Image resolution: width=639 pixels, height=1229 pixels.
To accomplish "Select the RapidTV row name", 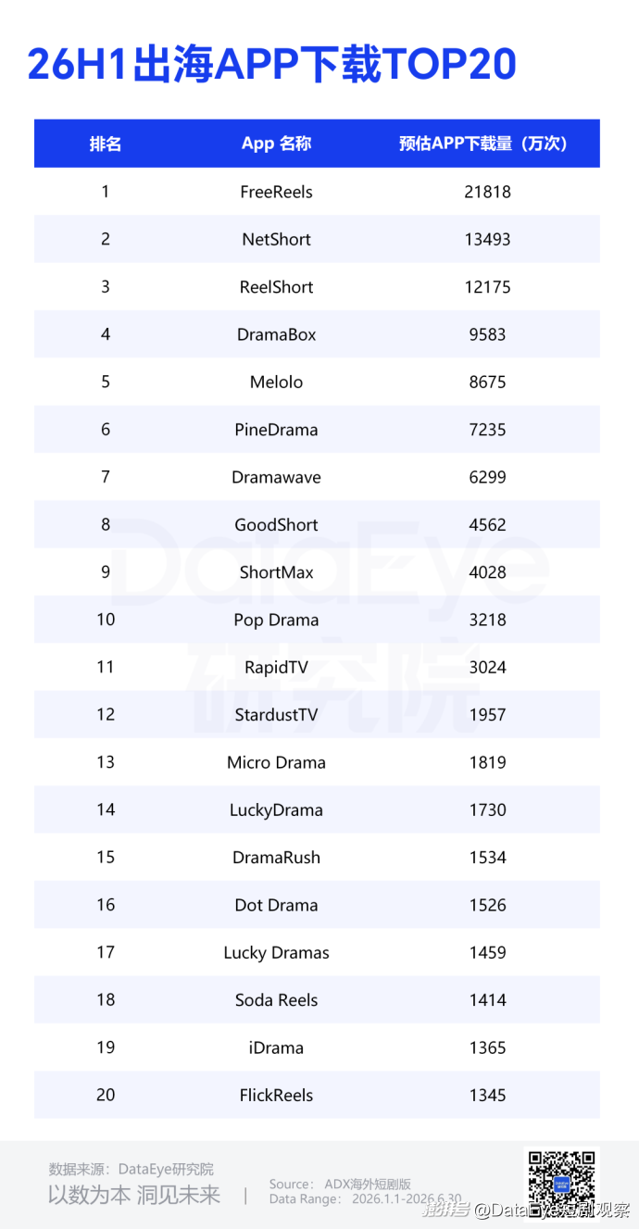I will (x=276, y=668).
